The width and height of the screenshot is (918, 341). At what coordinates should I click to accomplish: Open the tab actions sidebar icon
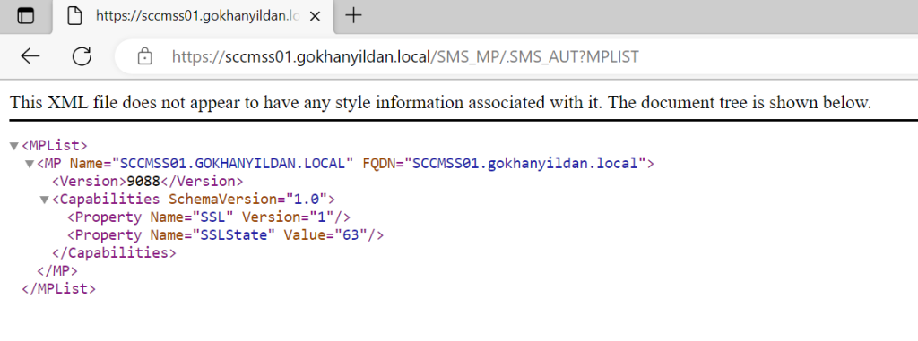[x=25, y=16]
